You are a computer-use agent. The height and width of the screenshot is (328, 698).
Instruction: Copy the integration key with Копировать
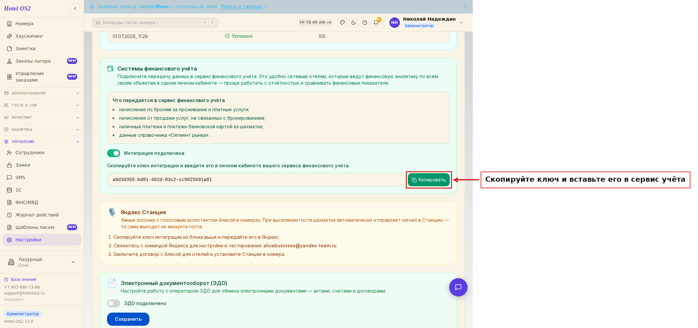(x=429, y=180)
